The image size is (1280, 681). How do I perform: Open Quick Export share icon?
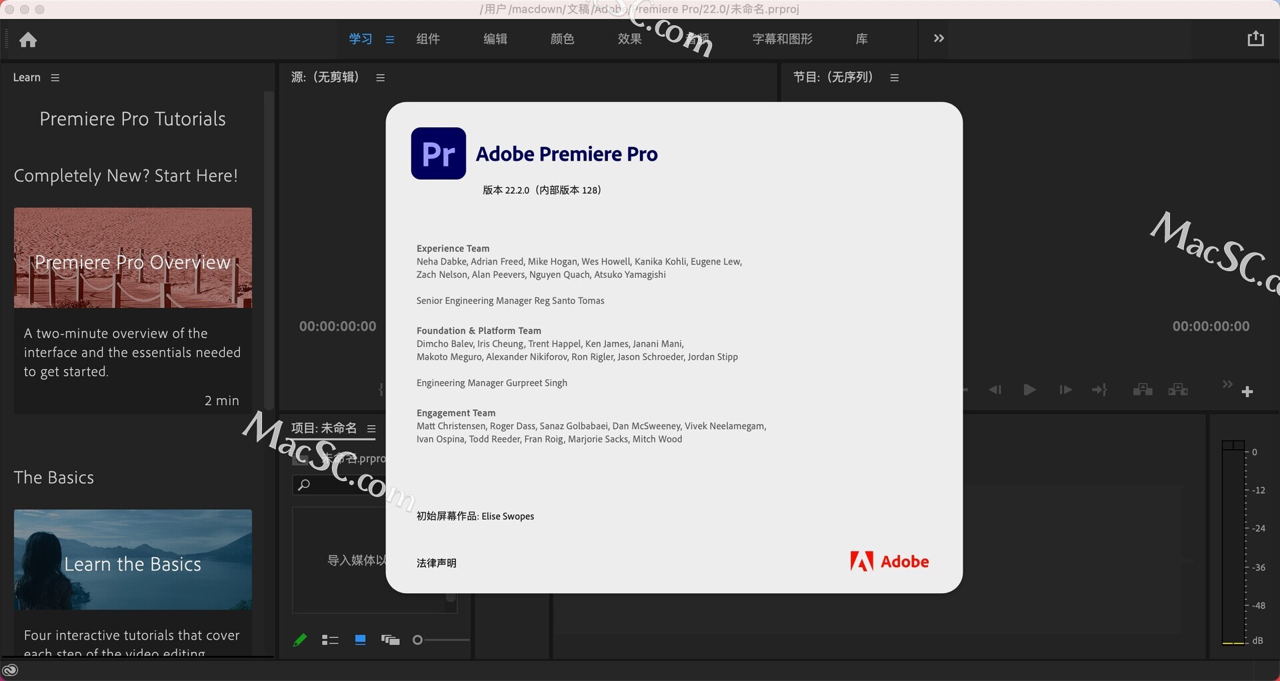pyautogui.click(x=1255, y=39)
